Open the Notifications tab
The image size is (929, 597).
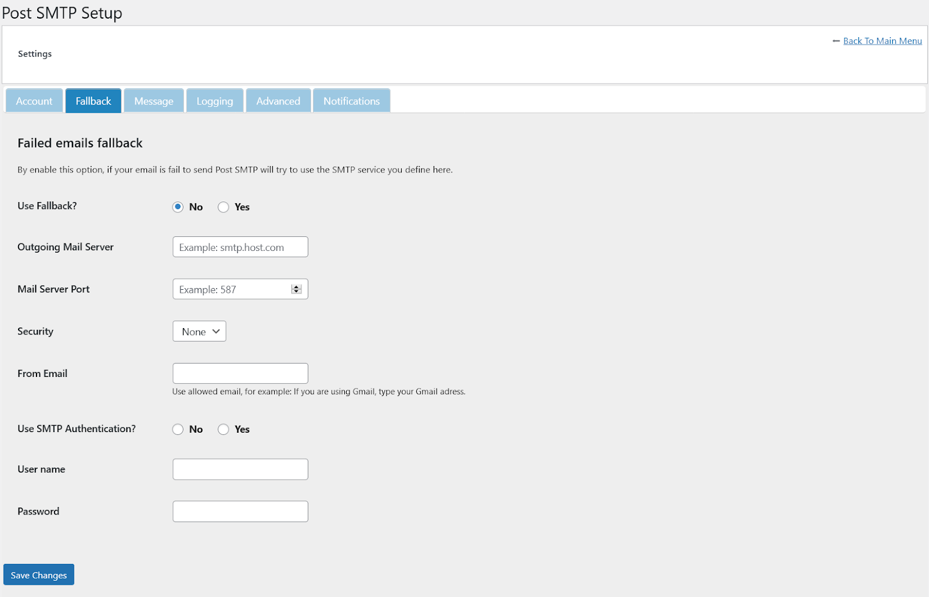351,101
